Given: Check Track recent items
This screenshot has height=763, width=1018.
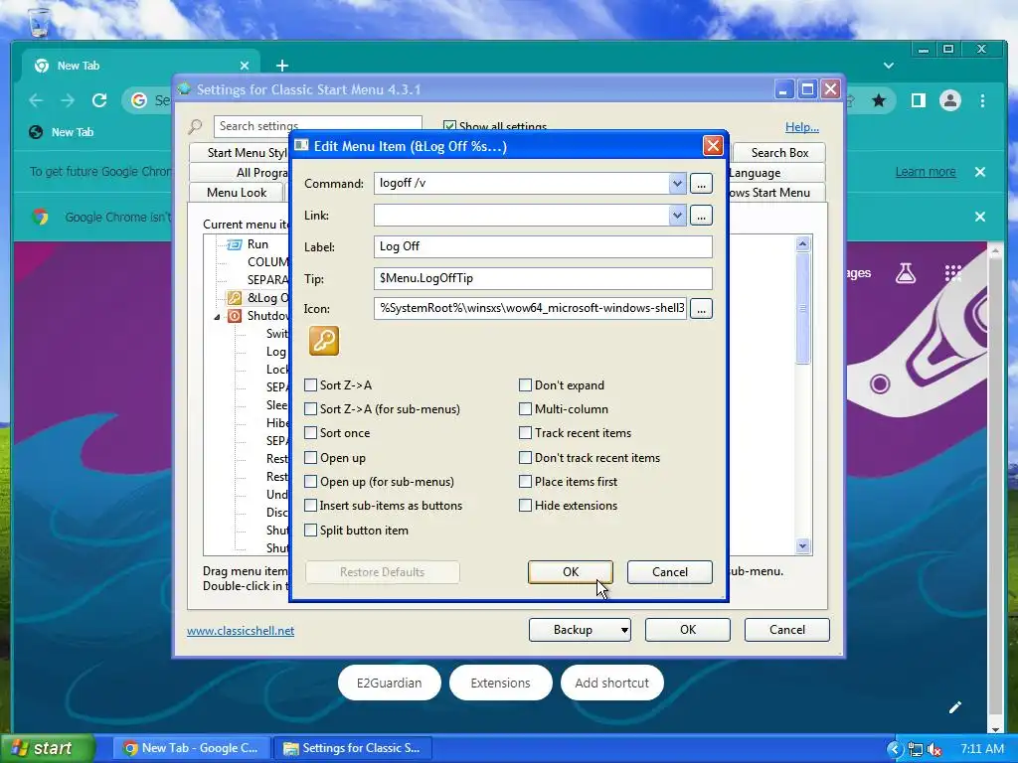Looking at the screenshot, I should point(525,433).
